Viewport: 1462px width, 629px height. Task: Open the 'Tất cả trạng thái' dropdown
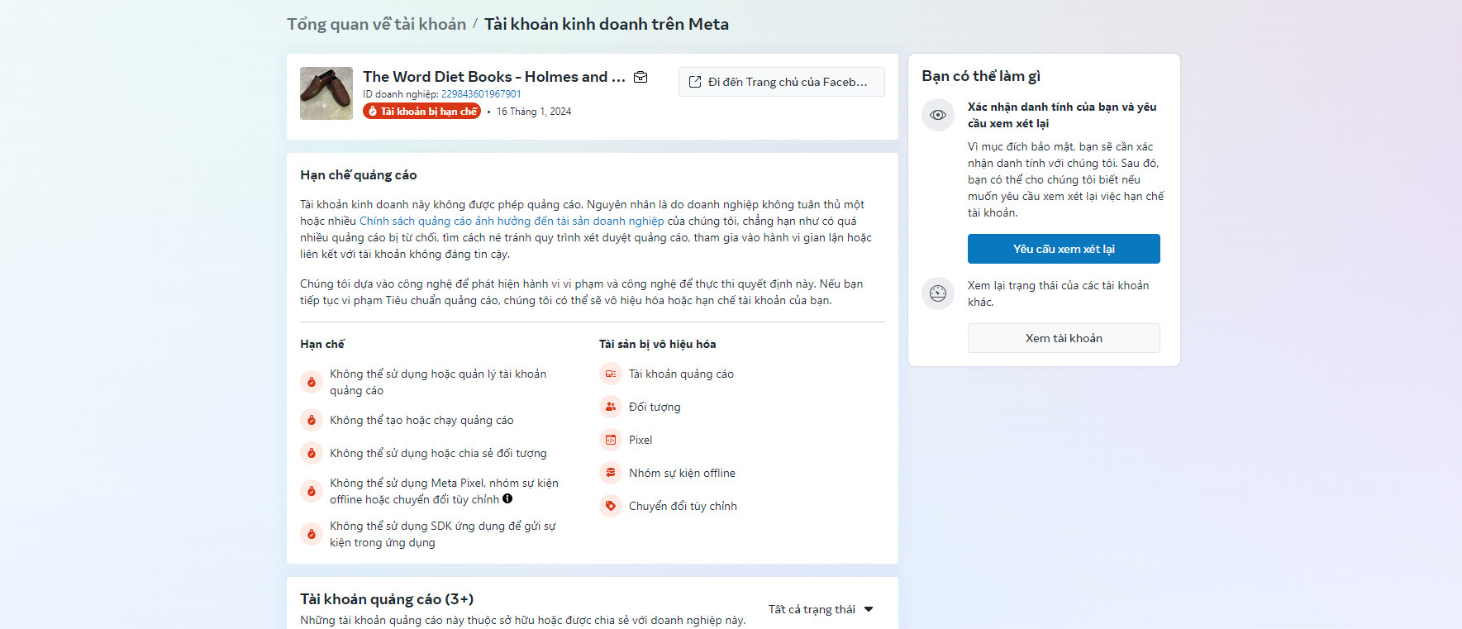pos(821,609)
